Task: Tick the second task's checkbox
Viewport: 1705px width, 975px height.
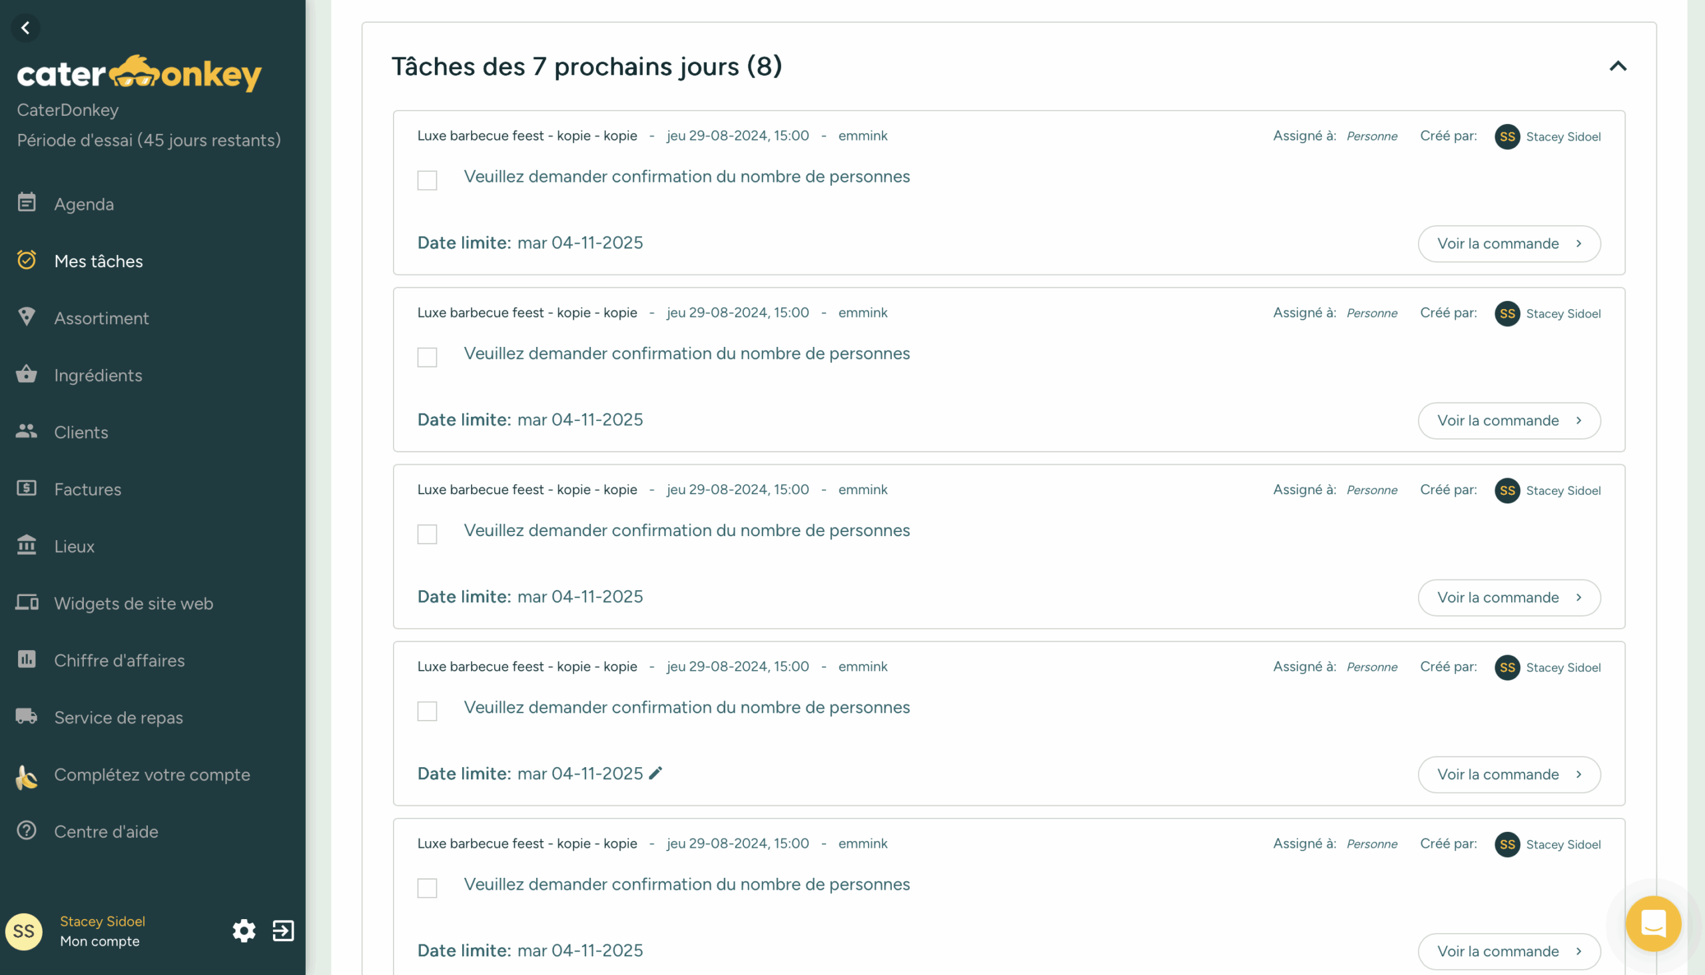Action: [x=428, y=357]
